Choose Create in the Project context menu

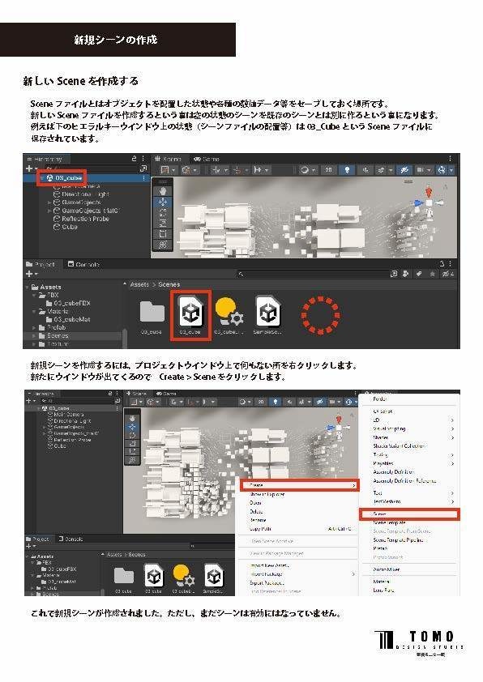pos(299,485)
